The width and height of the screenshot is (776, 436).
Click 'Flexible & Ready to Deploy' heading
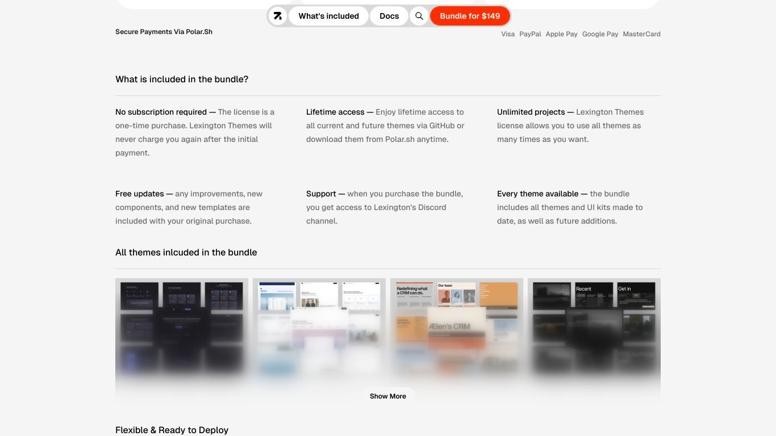pos(172,430)
